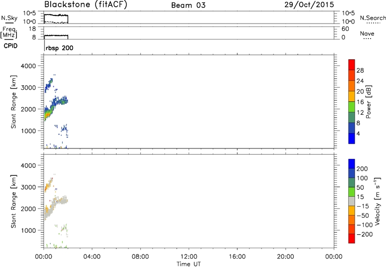
Task: Click the Velocity [m s-1] colorbar title
Action: (377, 201)
